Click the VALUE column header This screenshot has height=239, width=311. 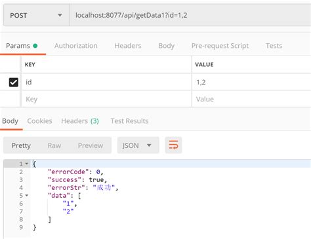pos(204,65)
